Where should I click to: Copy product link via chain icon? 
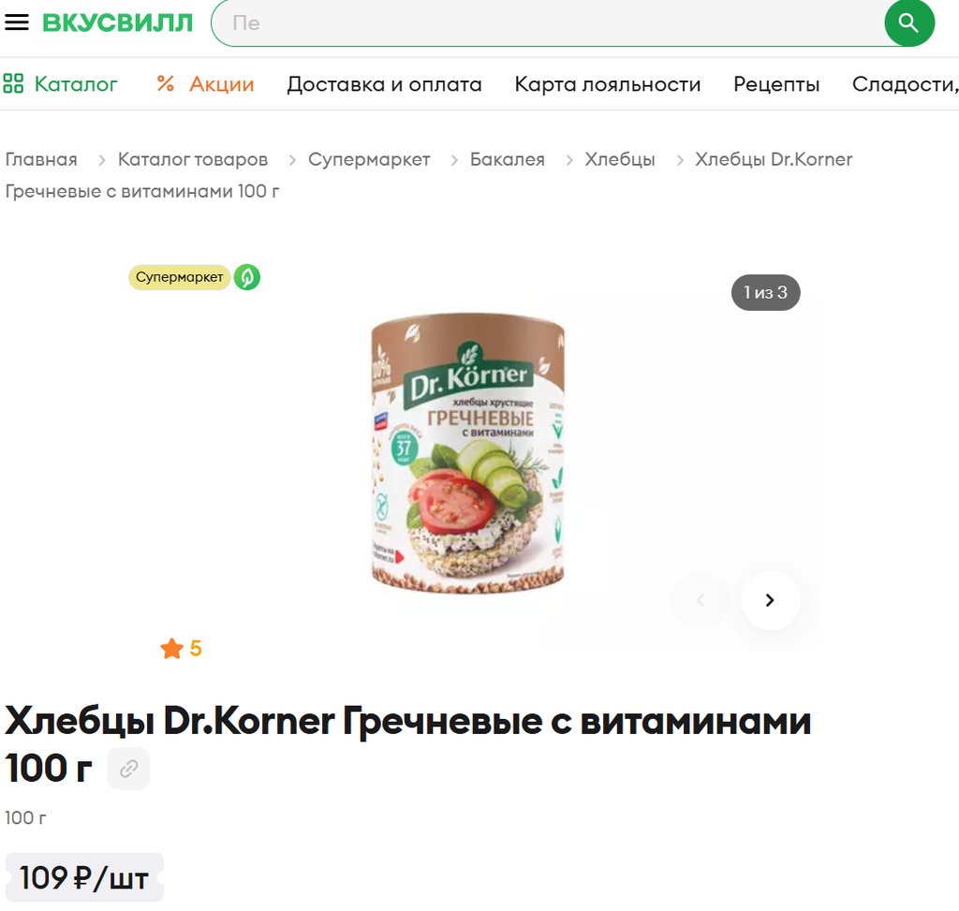[x=128, y=768]
